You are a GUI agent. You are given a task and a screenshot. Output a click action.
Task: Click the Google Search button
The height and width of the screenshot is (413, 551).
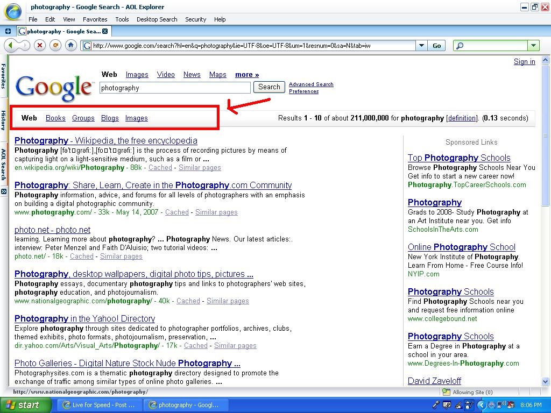[269, 87]
